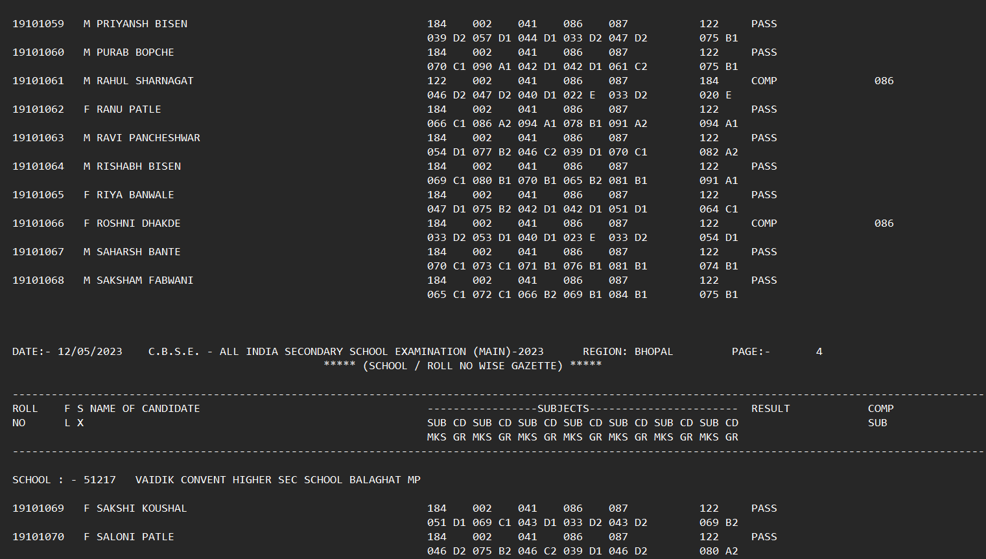986x559 pixels.
Task: Click PASS result for SALONI PATLE
Action: pos(764,537)
